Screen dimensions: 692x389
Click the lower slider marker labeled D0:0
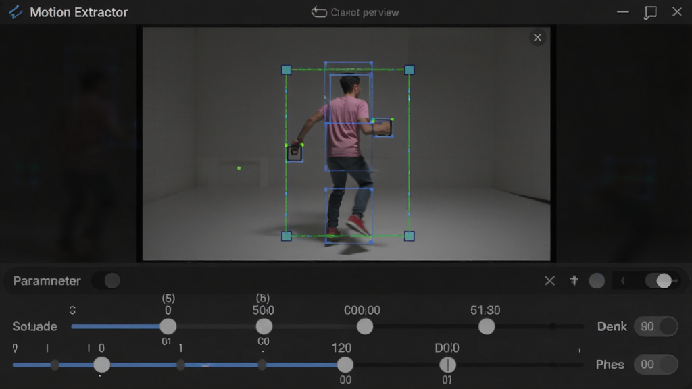447,364
